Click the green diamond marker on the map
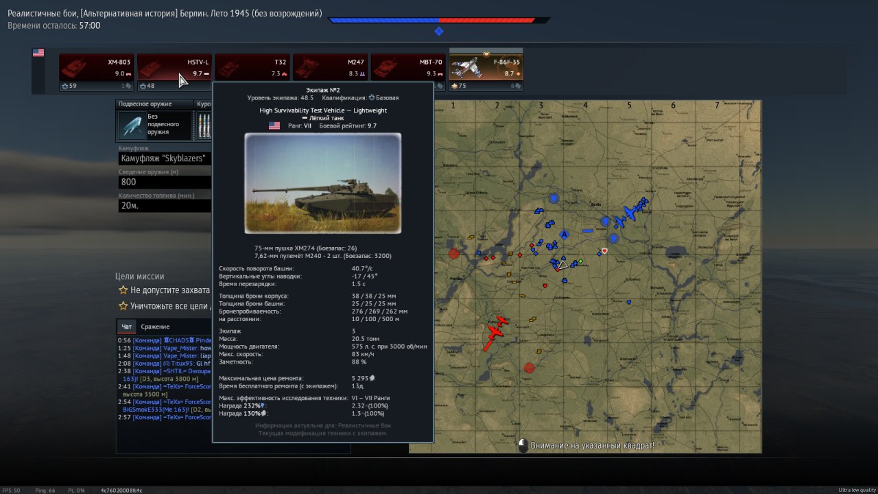Image resolution: width=878 pixels, height=494 pixels. coord(580,261)
